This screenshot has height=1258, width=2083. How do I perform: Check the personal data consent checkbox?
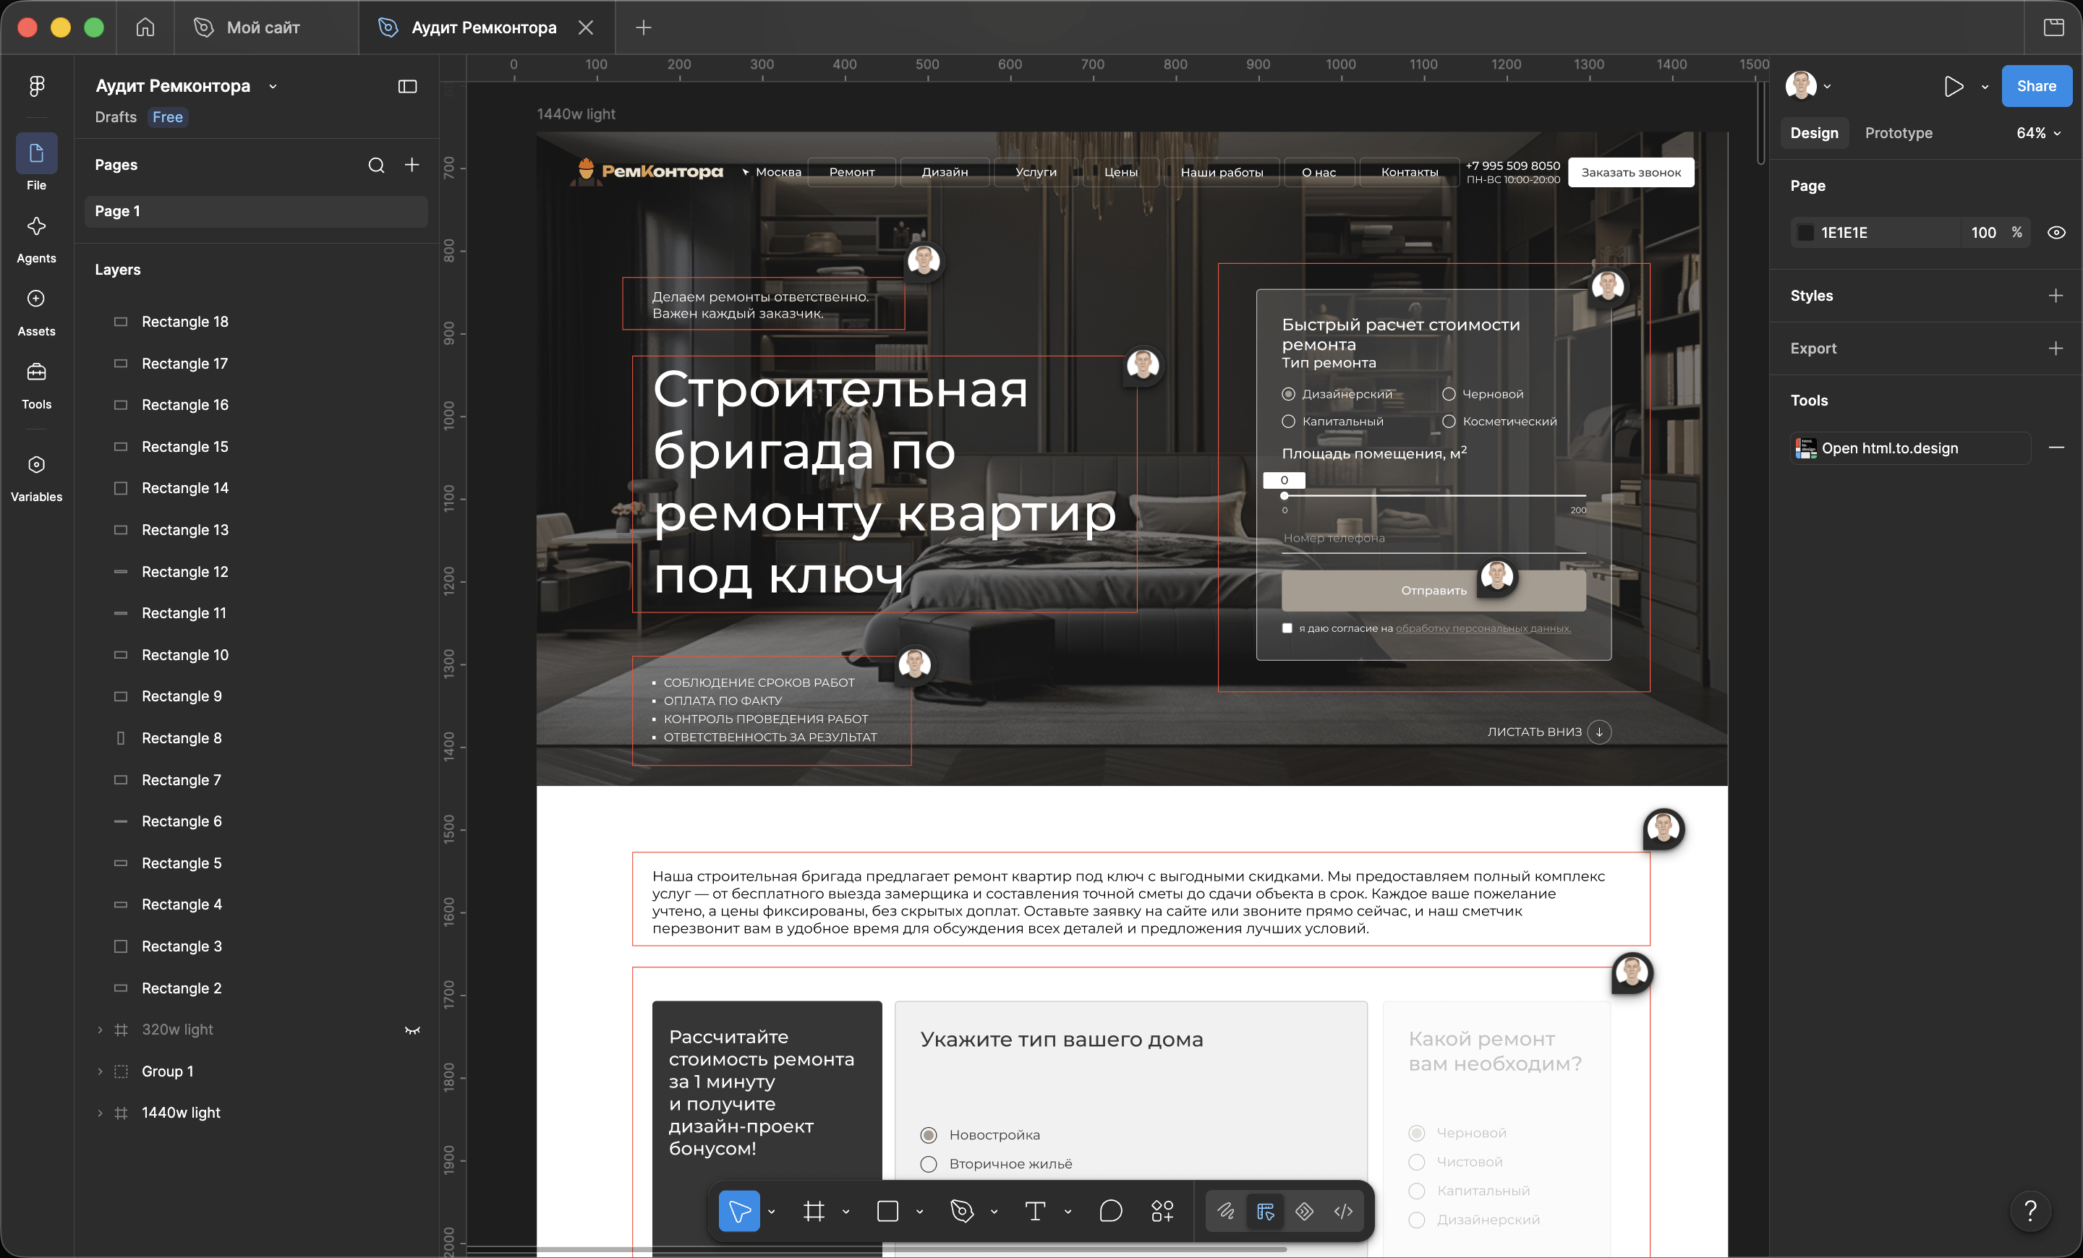coord(1287,628)
